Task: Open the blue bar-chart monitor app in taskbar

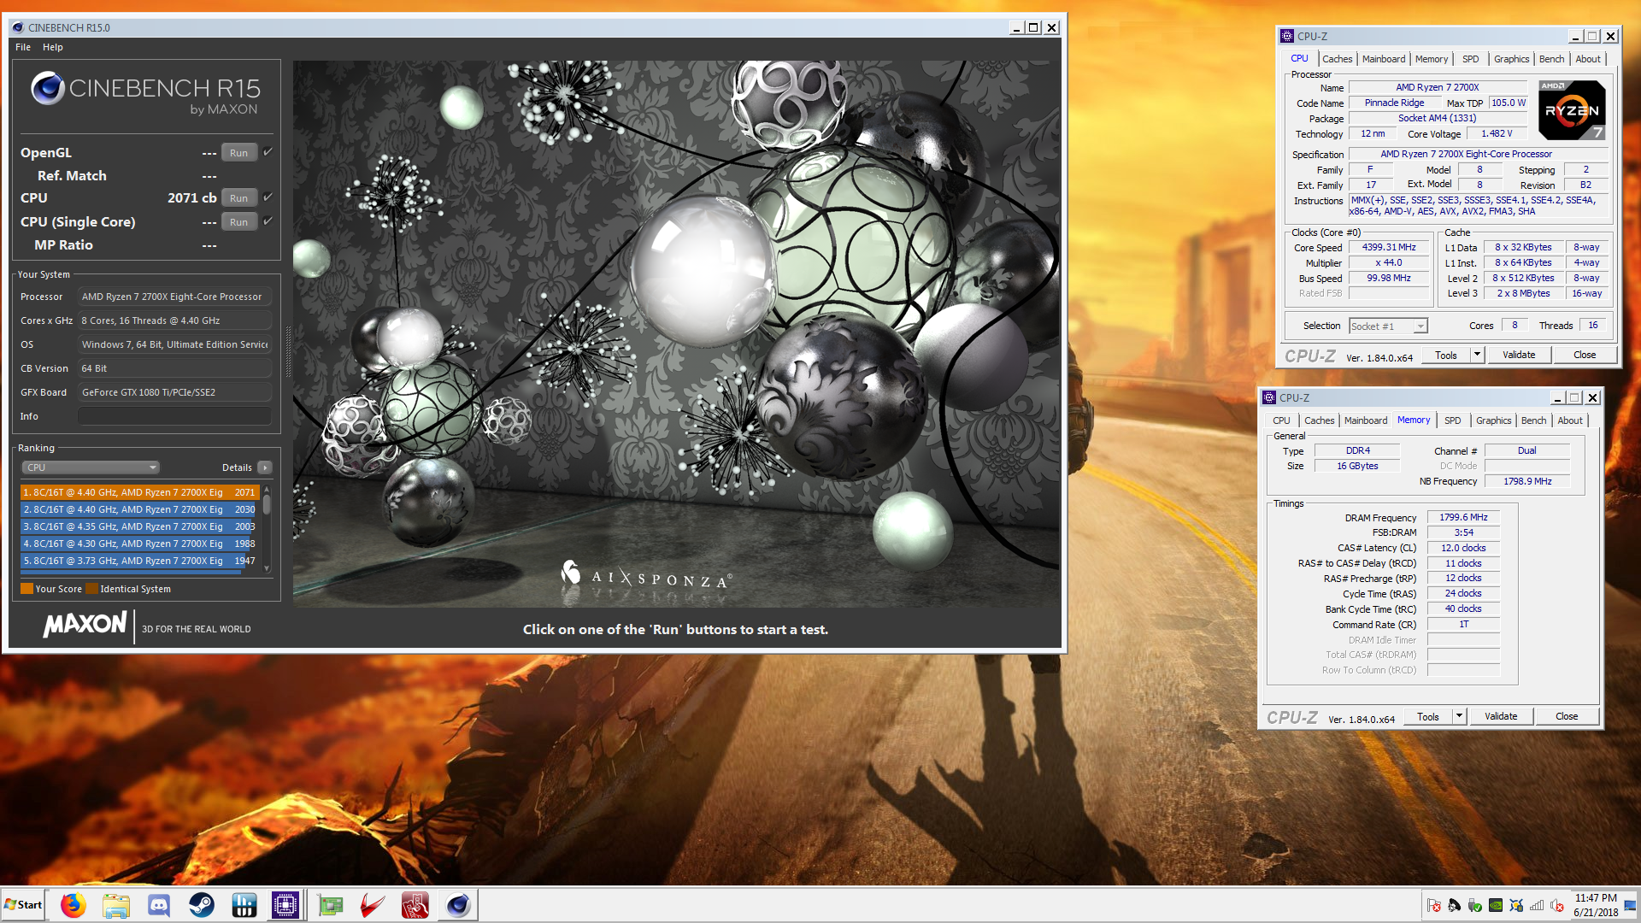Action: tap(244, 905)
